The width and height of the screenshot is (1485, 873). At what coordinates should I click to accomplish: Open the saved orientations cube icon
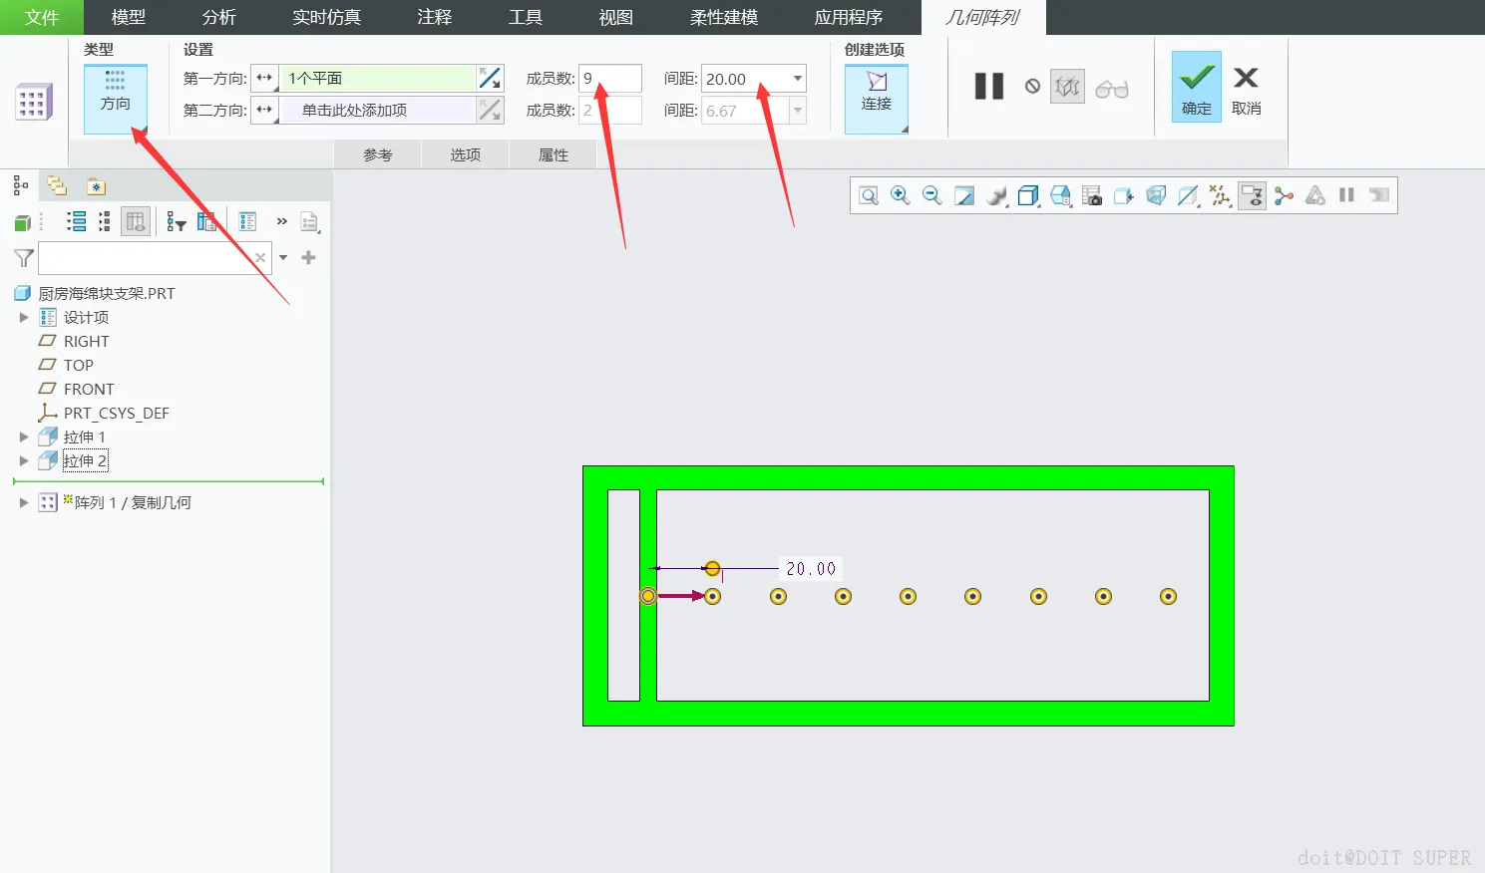(x=1060, y=195)
